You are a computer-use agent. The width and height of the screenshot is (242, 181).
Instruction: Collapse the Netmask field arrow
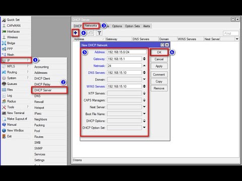(144, 66)
